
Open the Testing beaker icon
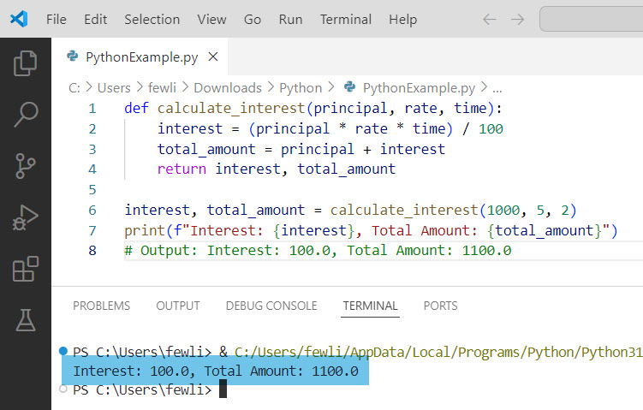[x=26, y=320]
